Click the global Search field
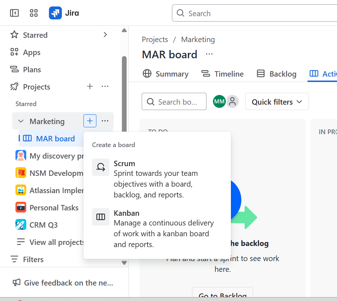This screenshot has width=337, height=301. (x=255, y=13)
